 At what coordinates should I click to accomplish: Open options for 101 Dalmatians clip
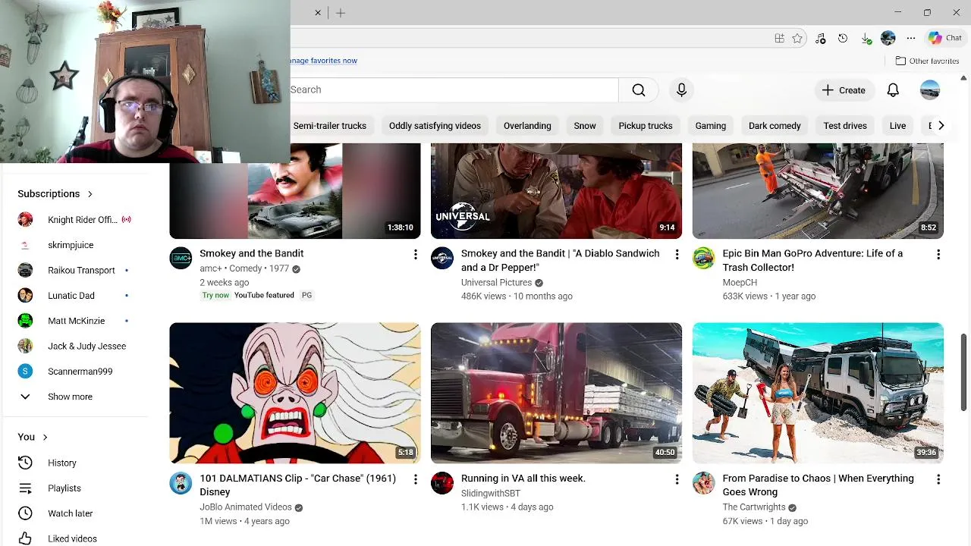pyautogui.click(x=415, y=479)
